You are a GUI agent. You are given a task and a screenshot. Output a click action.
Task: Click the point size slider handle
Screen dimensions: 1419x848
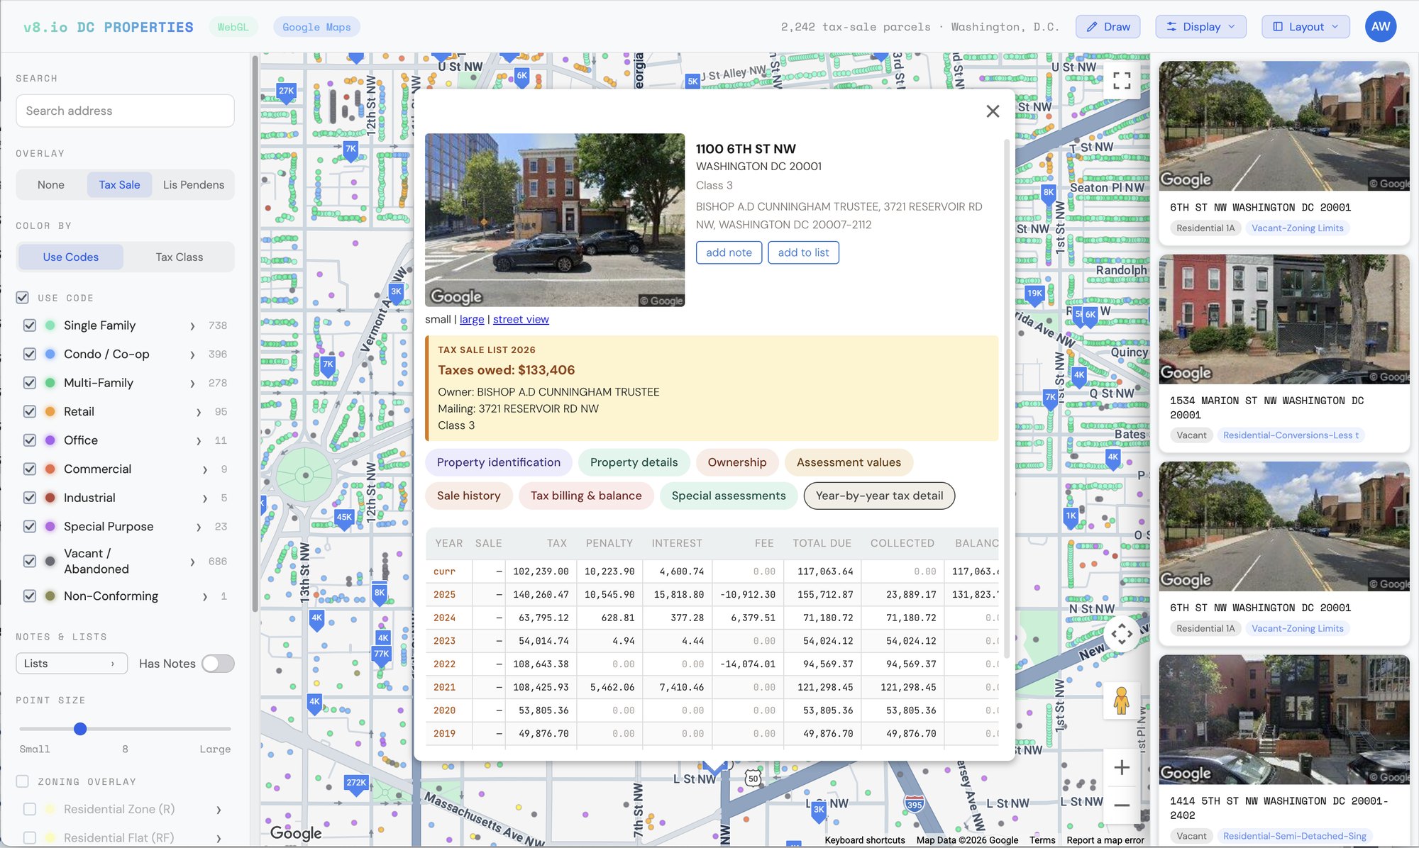click(80, 729)
